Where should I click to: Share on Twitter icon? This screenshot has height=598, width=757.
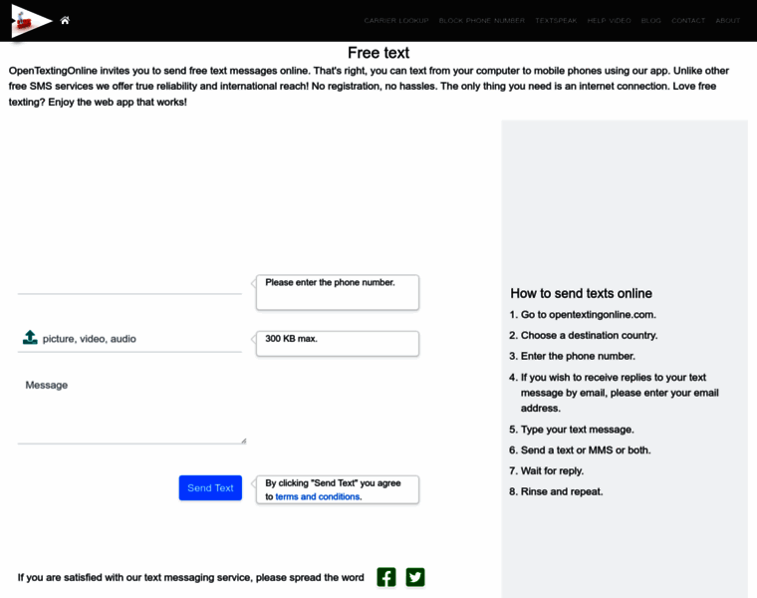pos(415,577)
